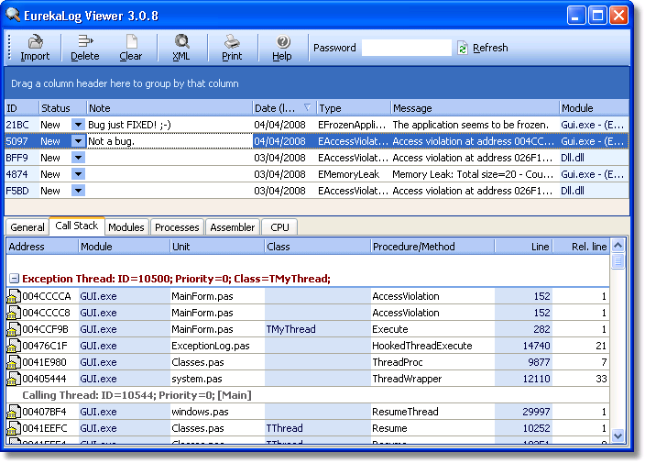The image size is (645, 463).
Task: Click the stack icon for address 00476C1F
Action: click(x=14, y=346)
